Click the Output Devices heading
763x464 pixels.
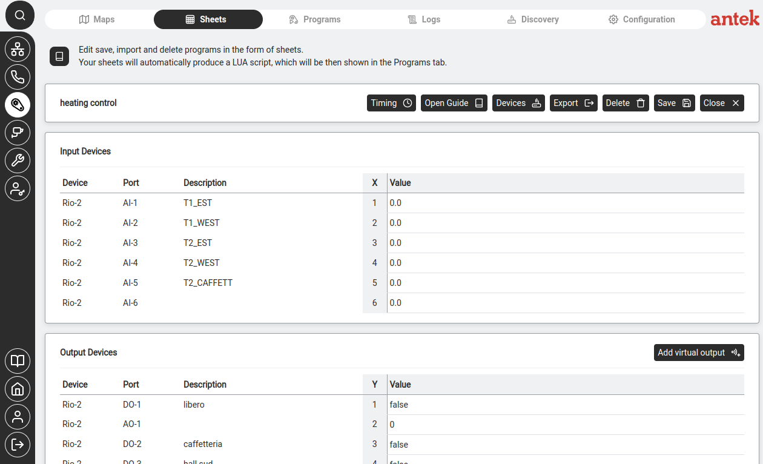[88, 353]
